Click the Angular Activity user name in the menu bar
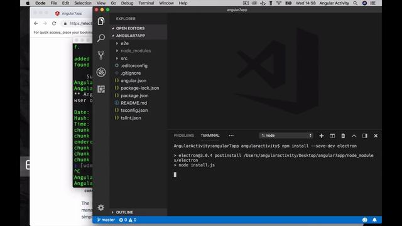402x226 pixels. (x=334, y=3)
